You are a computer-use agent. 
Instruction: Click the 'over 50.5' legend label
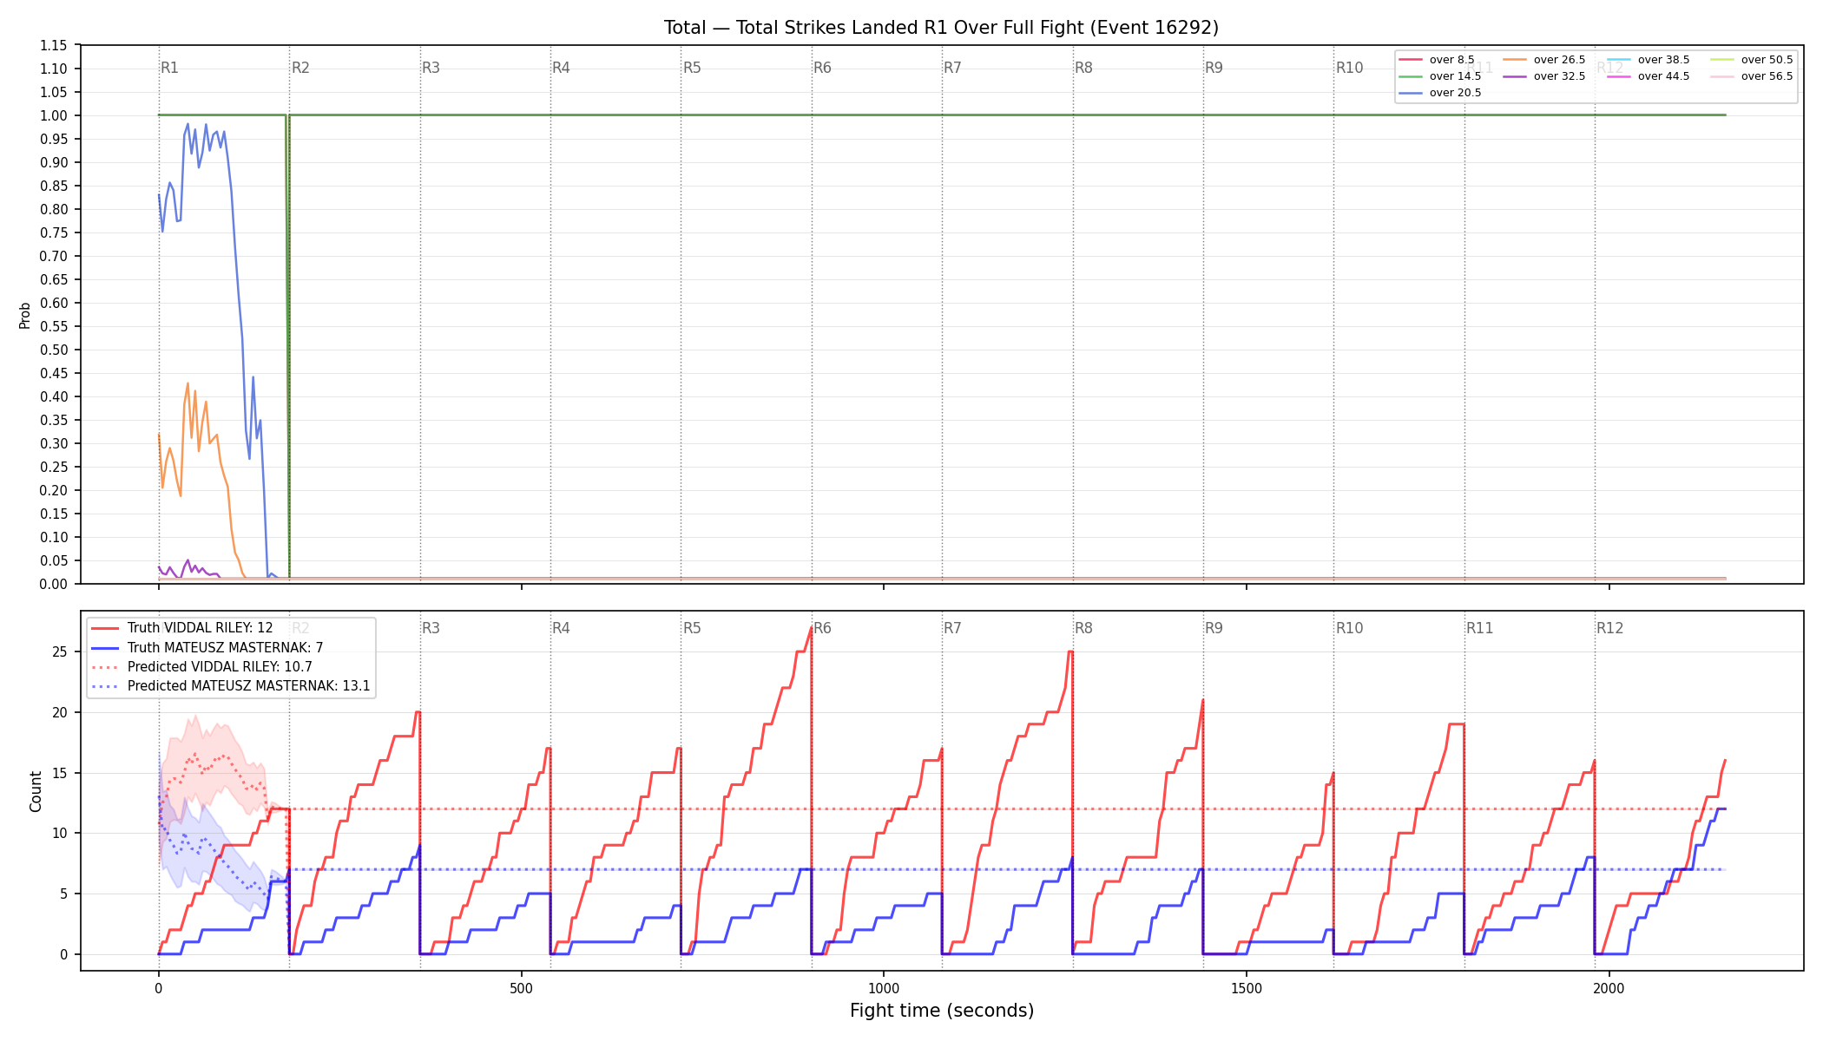pyautogui.click(x=1767, y=60)
